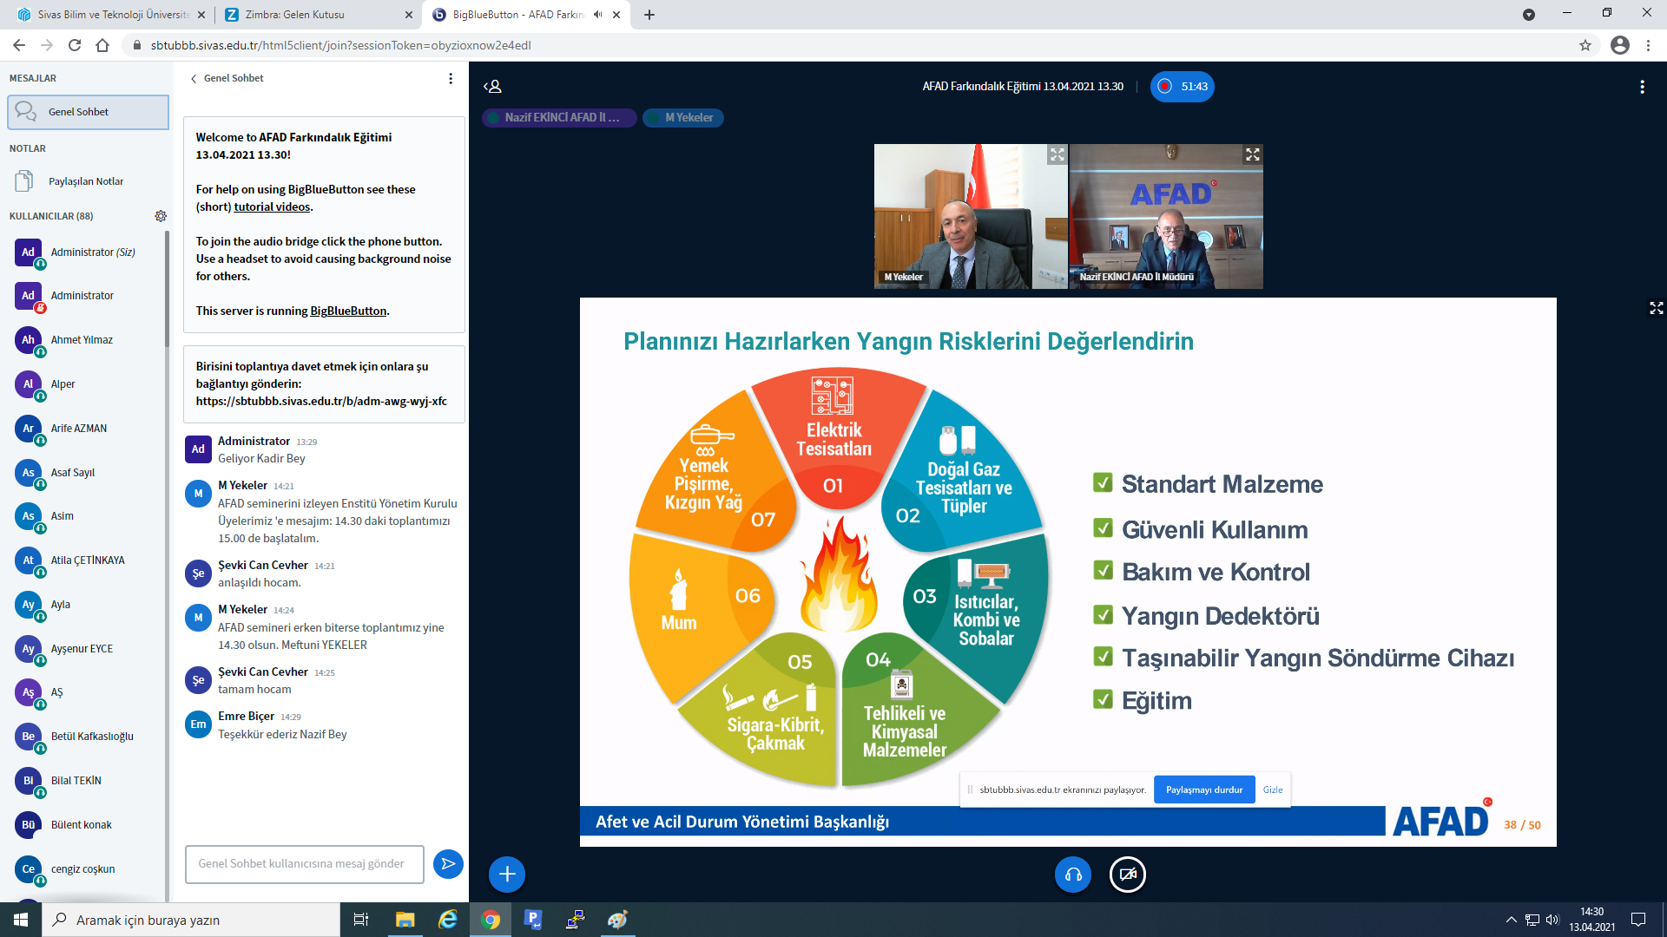Open Arife AZMAN user entry
Image resolution: width=1667 pixels, height=937 pixels.
pyautogui.click(x=87, y=429)
